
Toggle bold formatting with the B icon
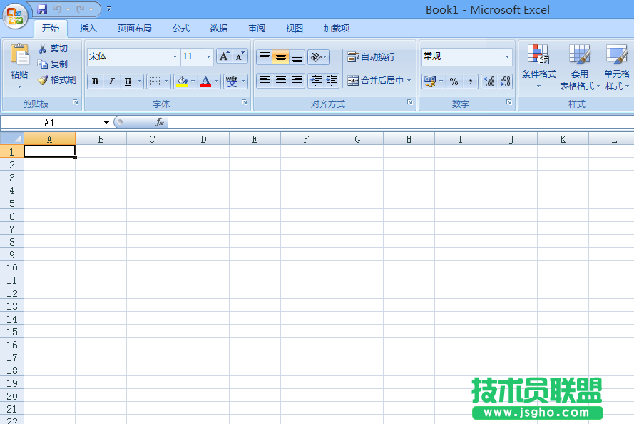point(95,81)
